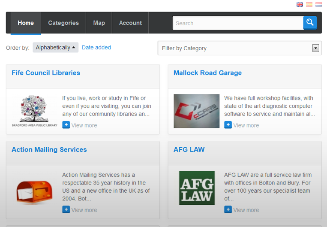327x227 pixels.
Task: Click plus icon under Mallock Road Garage
Action: (228, 125)
